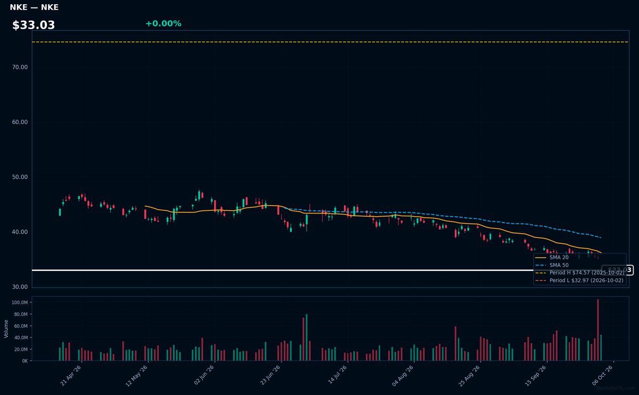Click the 60.0M volume axis label

(21, 326)
